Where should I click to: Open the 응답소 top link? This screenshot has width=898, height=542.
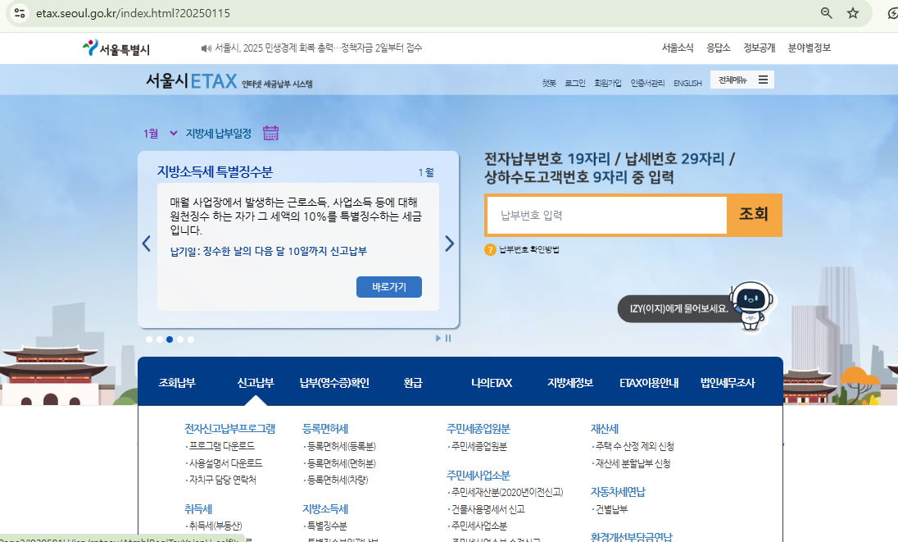(x=719, y=48)
